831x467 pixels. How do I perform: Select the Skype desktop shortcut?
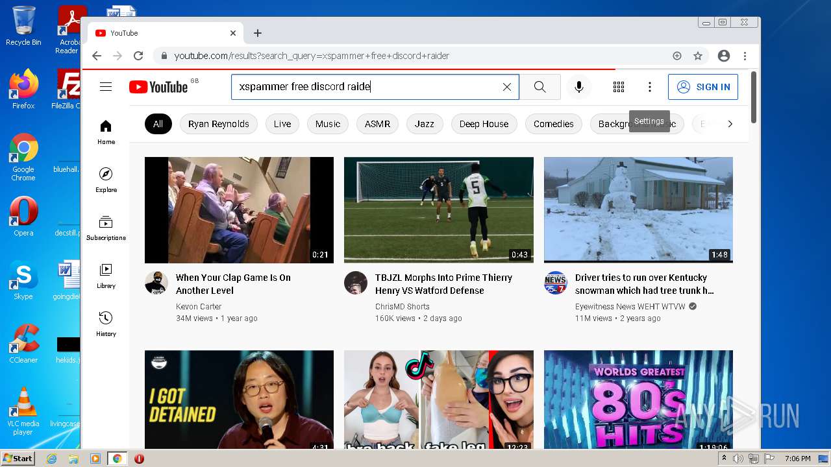pyautogui.click(x=23, y=280)
